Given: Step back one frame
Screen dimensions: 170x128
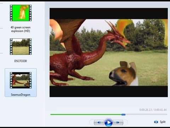Looking at the screenshot, I should point(99,122).
